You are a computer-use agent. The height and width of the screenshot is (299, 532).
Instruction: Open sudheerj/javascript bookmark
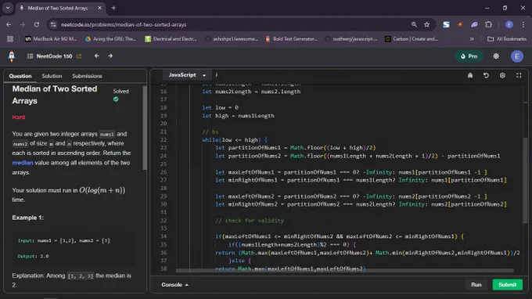[351, 39]
